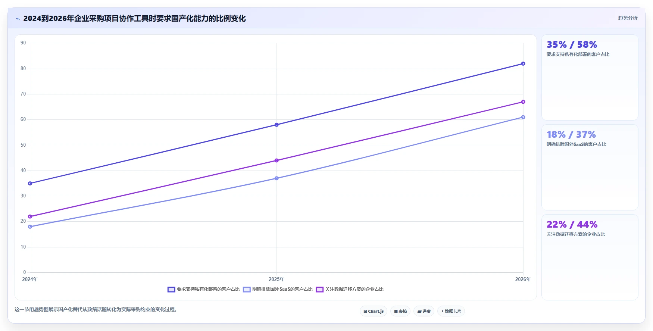Click card caption 关注数据迁移方案的企业占比
The height and width of the screenshot is (331, 653).
[576, 234]
